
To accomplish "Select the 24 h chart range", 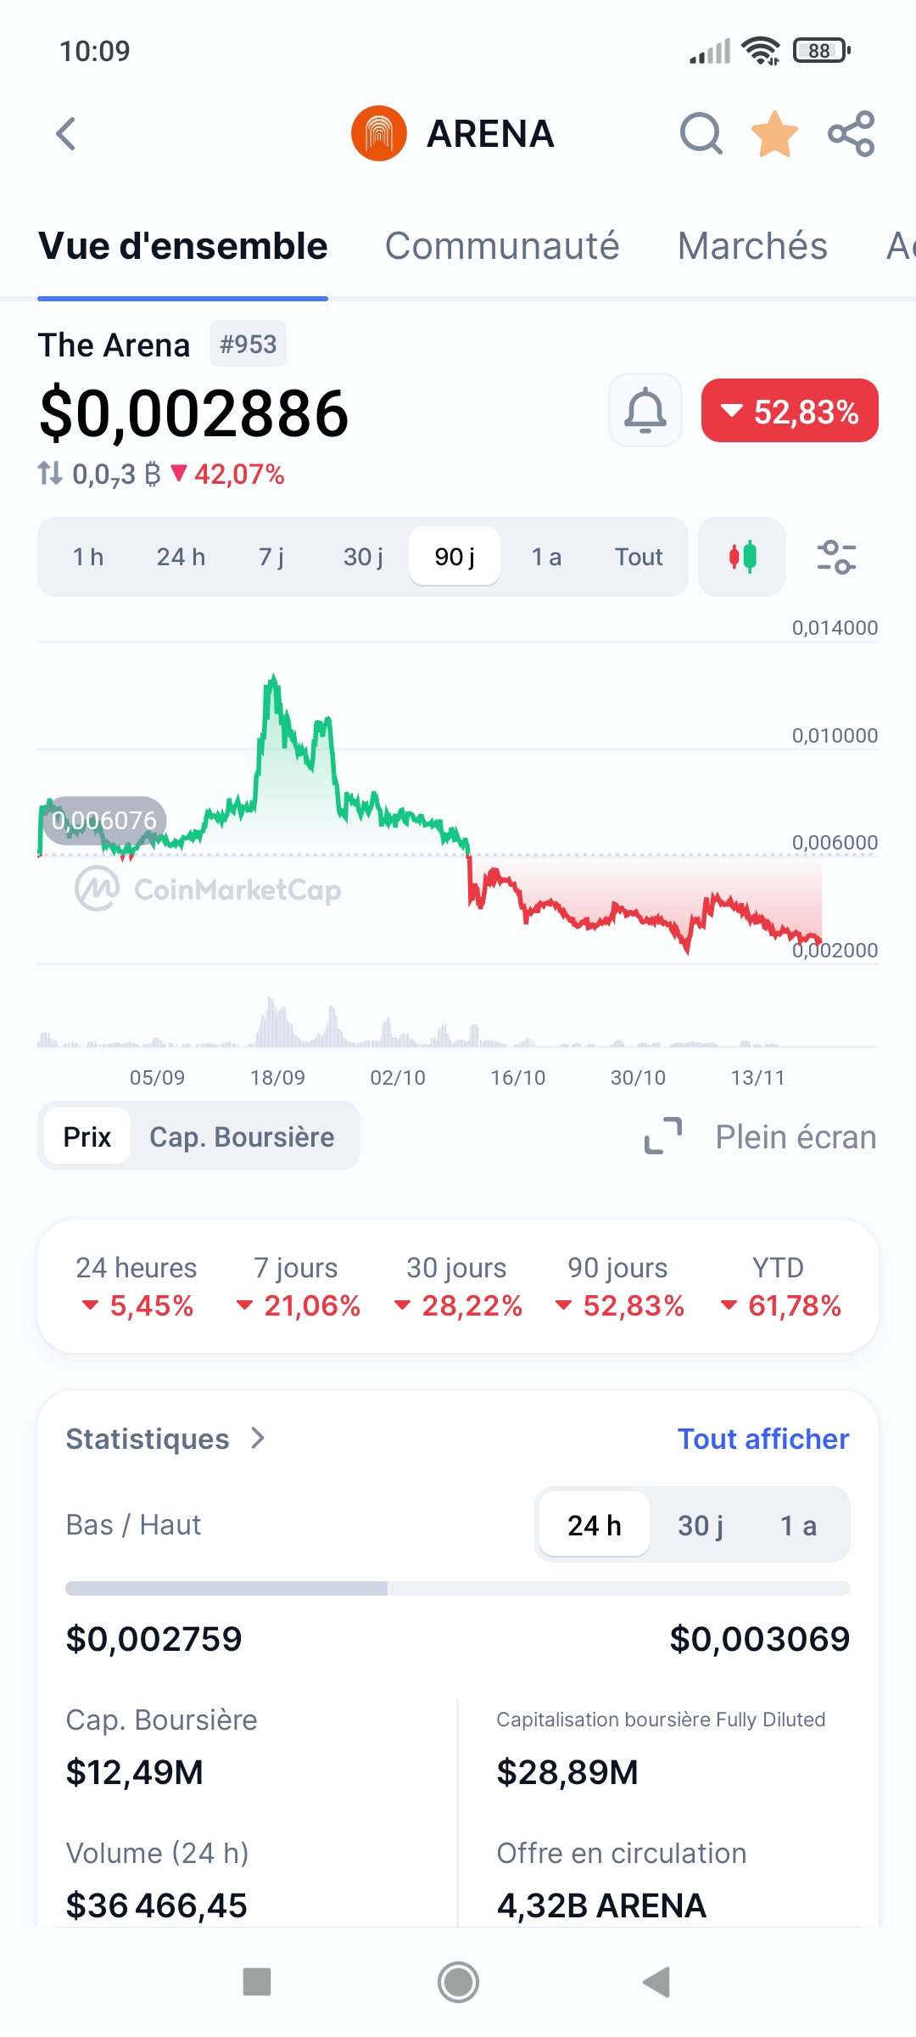I will (181, 557).
